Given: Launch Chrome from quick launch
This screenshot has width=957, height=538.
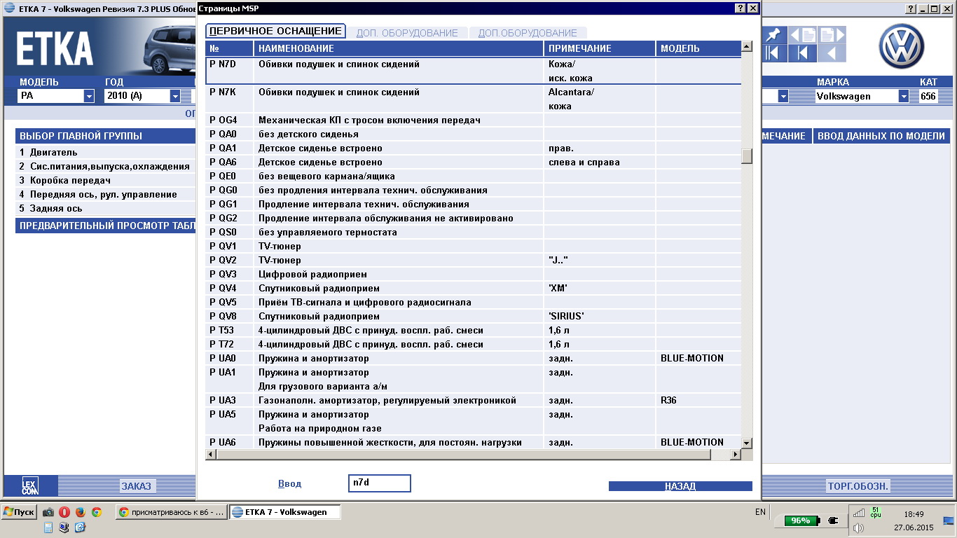Looking at the screenshot, I should [x=96, y=512].
